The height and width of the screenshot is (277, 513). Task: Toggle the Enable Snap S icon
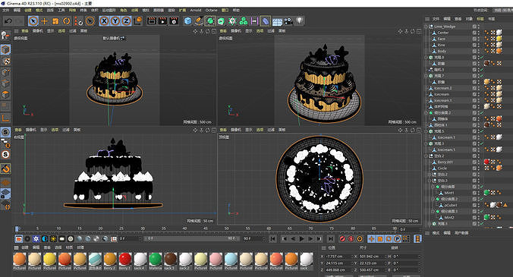coord(5,132)
